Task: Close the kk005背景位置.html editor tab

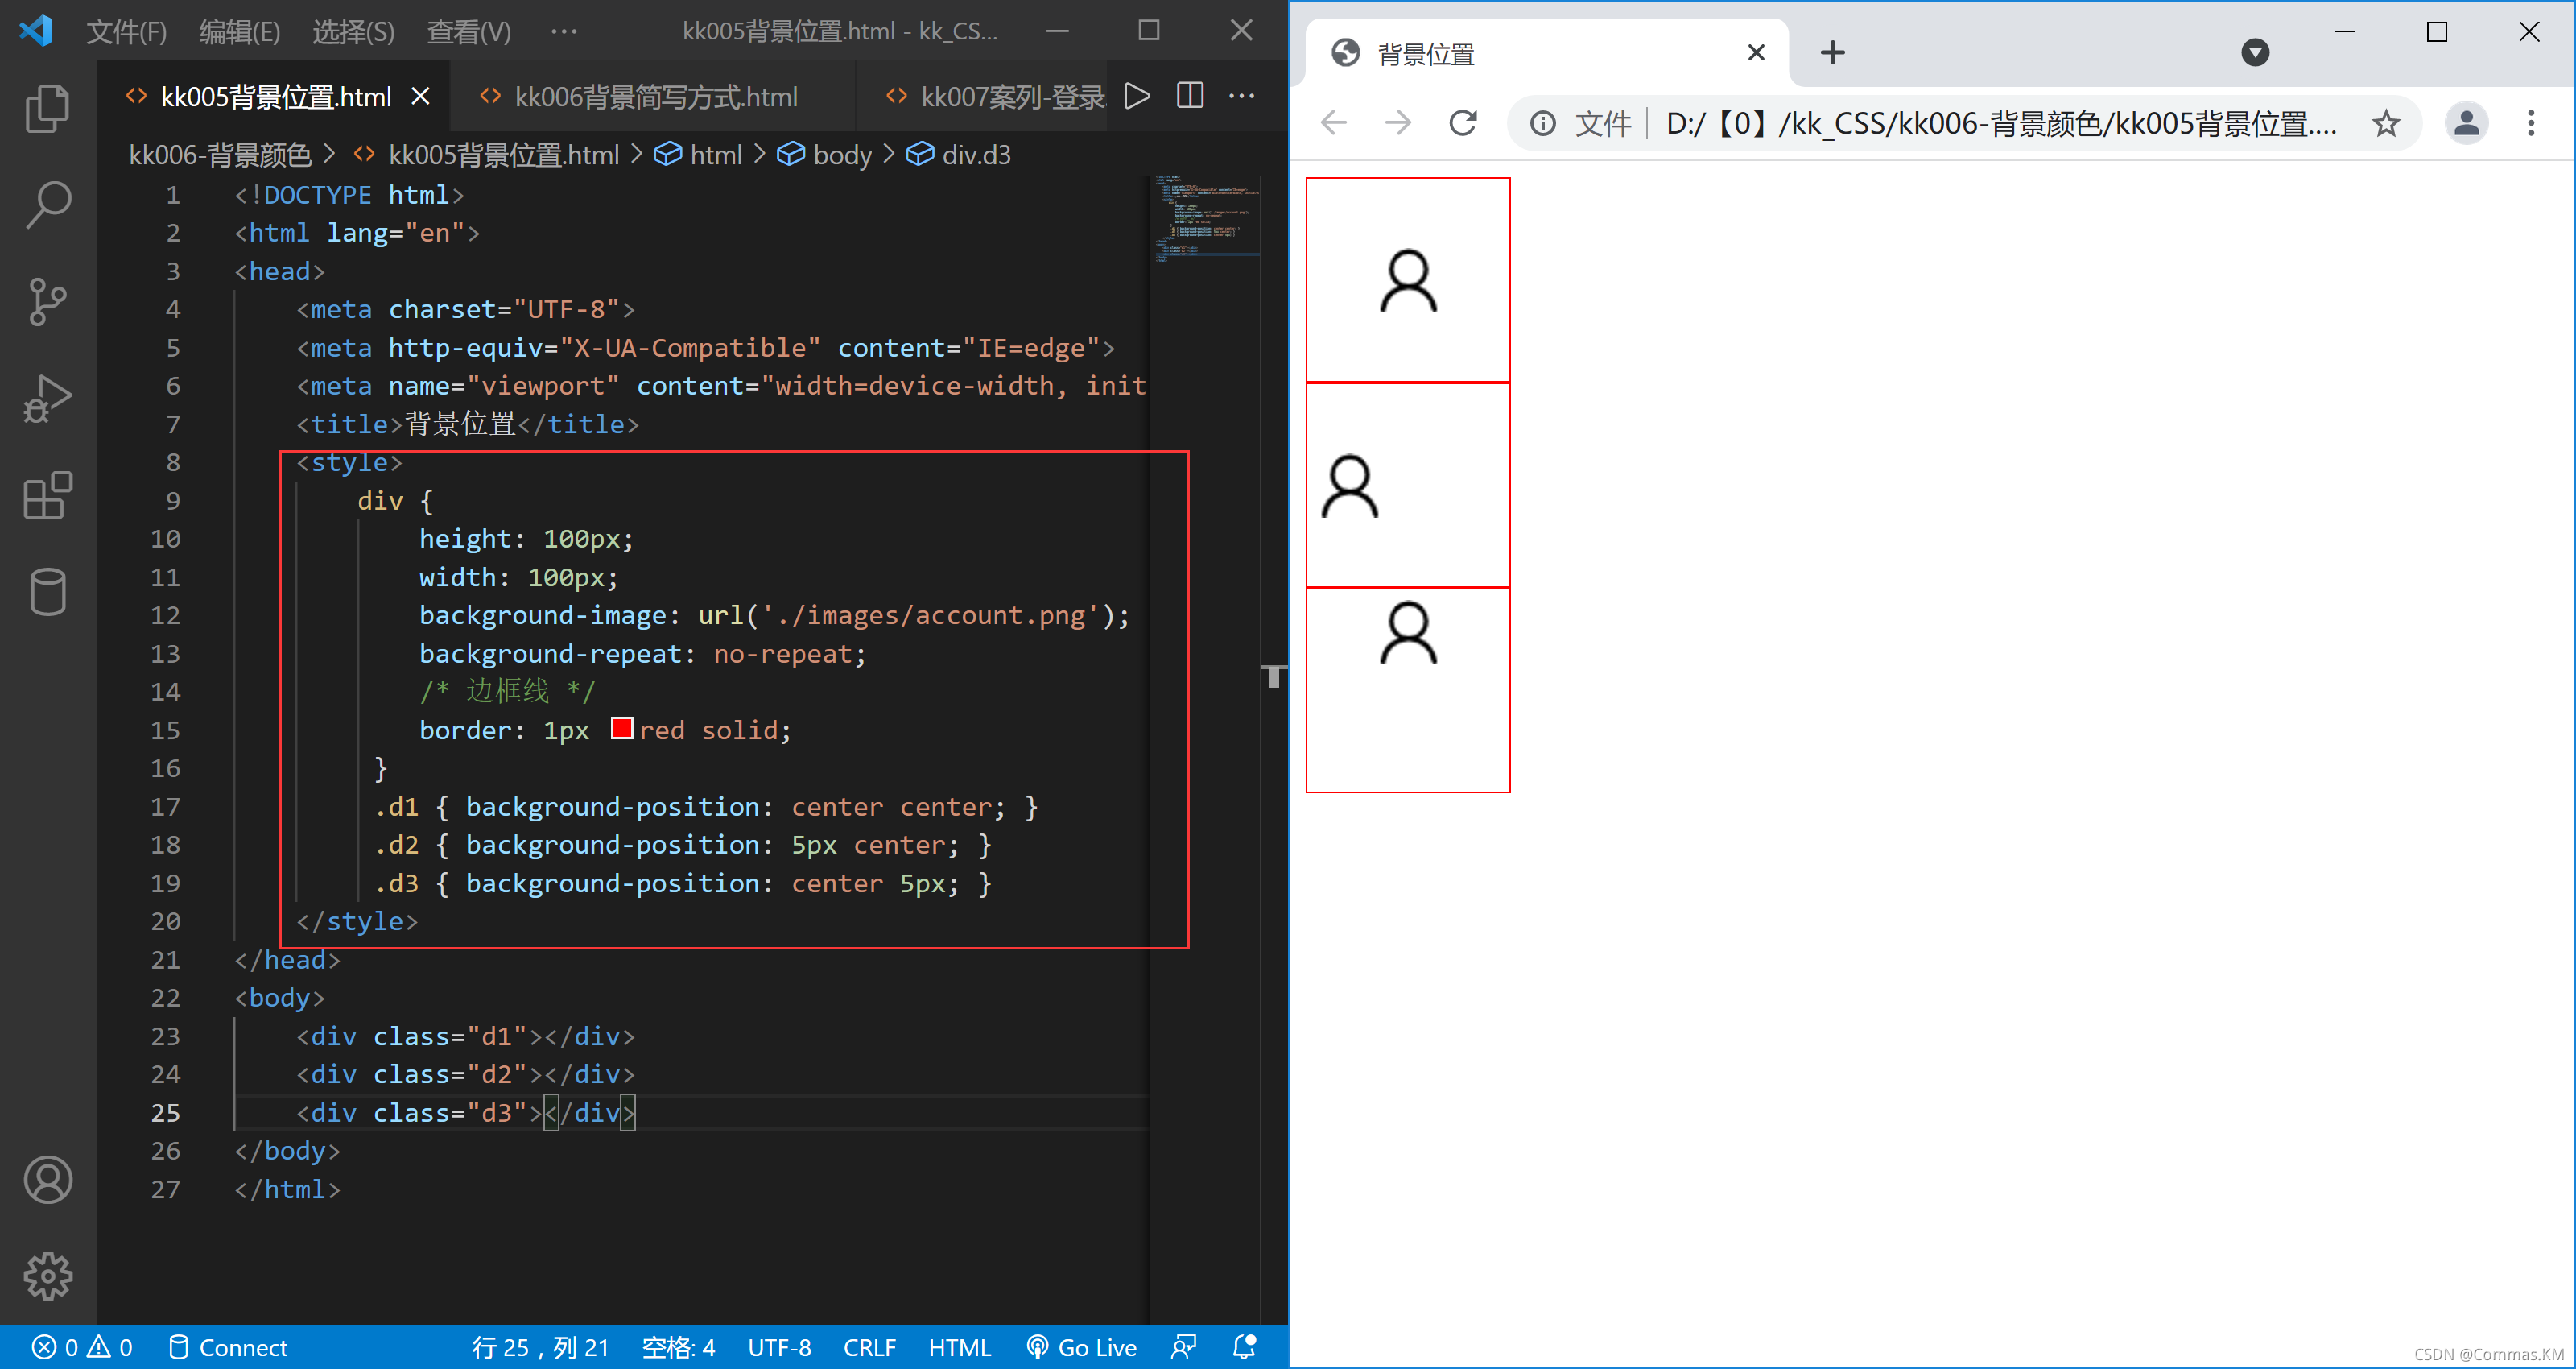Action: click(420, 96)
